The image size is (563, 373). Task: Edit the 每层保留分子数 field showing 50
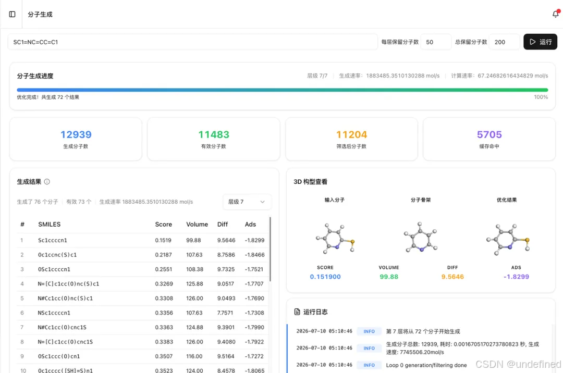coord(436,42)
